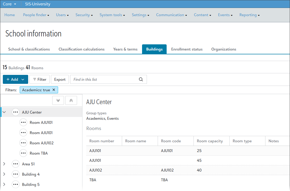
Task: Click the search magnifier icon
Action: pos(141,79)
